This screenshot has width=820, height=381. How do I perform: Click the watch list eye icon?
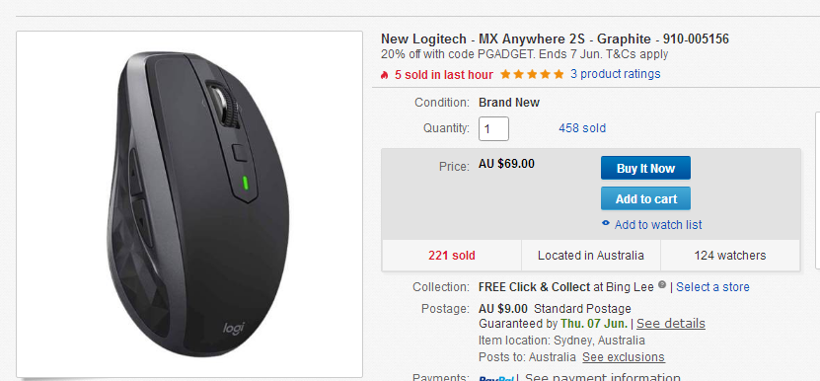click(606, 223)
